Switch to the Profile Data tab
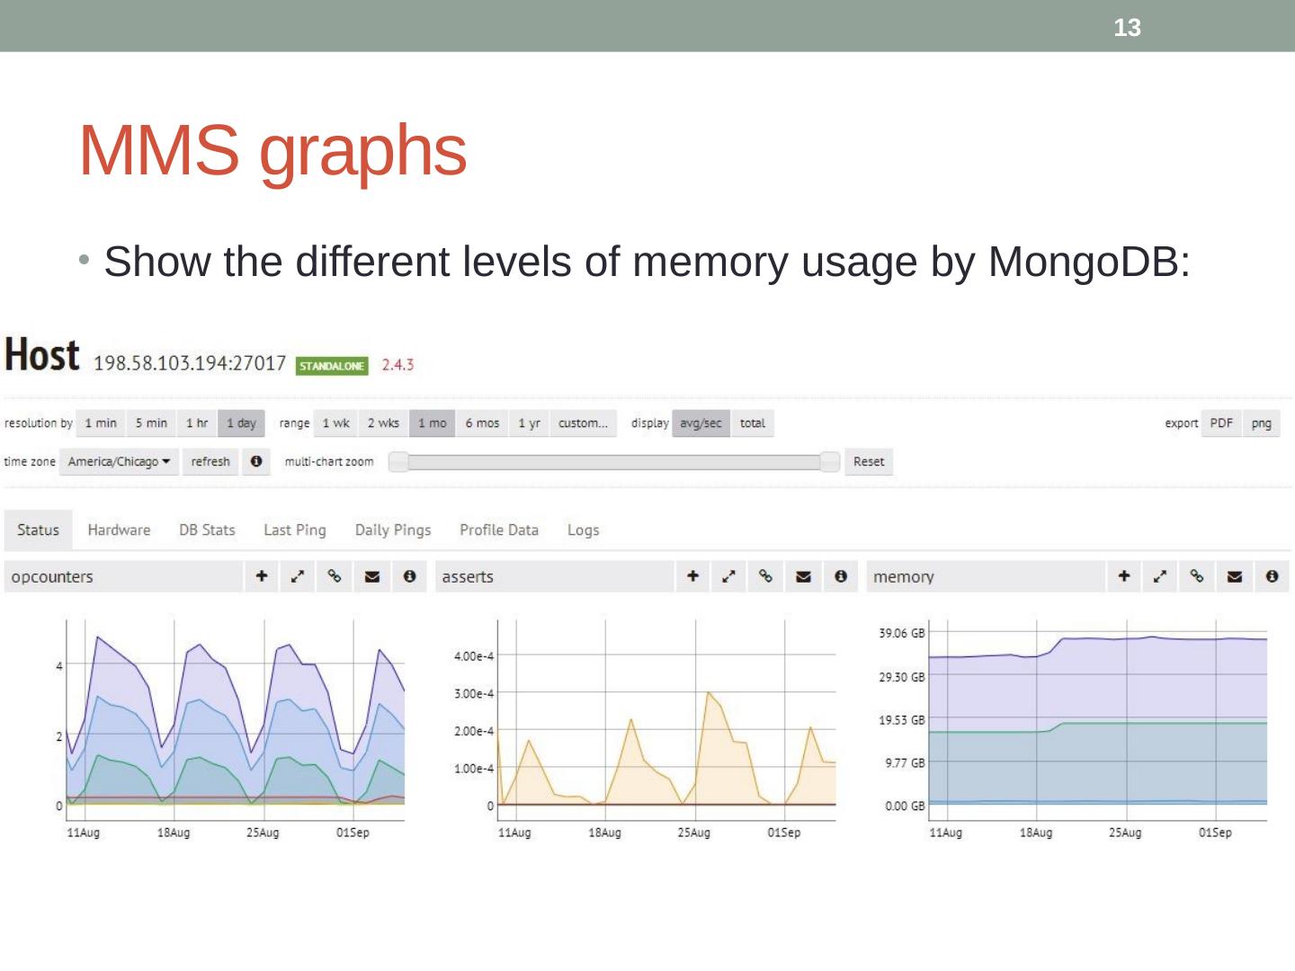 pyautogui.click(x=499, y=530)
